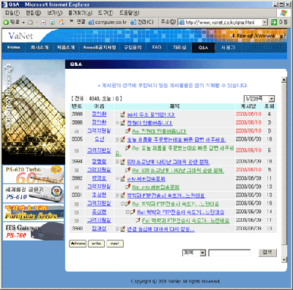
Task: Click the VaNet logo in the header
Action: (21, 36)
